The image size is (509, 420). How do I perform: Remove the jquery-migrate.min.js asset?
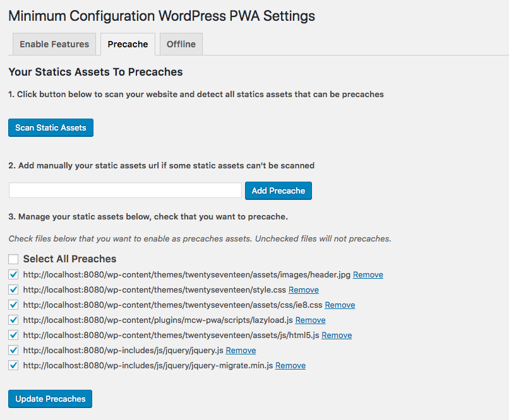pyautogui.click(x=290, y=365)
